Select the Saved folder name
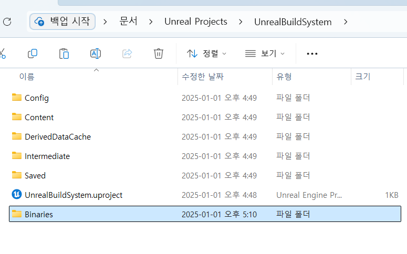 pyautogui.click(x=35, y=176)
